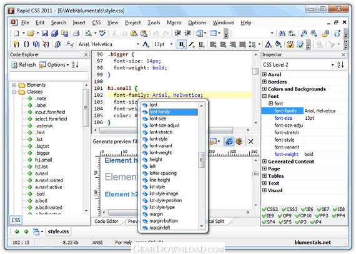The width and height of the screenshot is (356, 254).
Task: Collapse the Font category in Inspector
Action: 265,96
